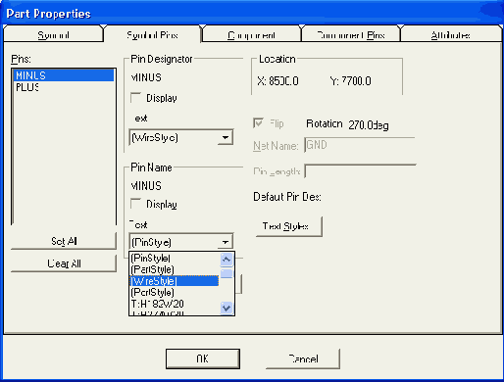Click the Pin Length input field
The image size is (504, 382).
pyautogui.click(x=360, y=171)
